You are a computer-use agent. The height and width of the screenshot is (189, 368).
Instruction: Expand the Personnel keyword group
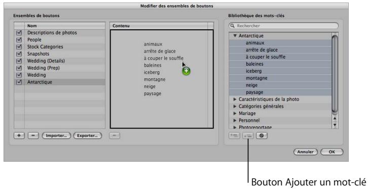point(235,120)
